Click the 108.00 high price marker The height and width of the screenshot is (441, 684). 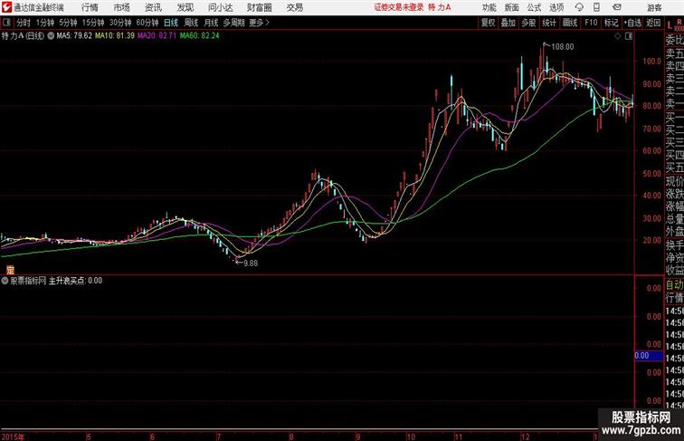point(563,47)
